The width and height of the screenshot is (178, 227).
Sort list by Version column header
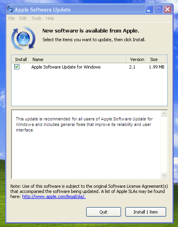(136, 59)
